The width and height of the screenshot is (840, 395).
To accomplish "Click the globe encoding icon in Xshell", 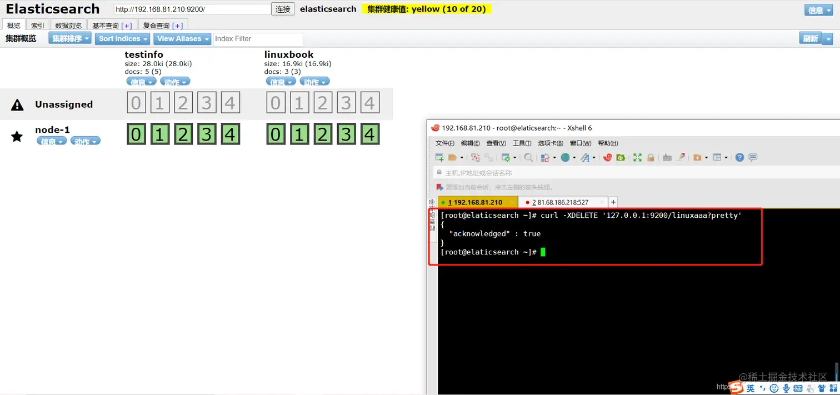I will pyautogui.click(x=565, y=158).
